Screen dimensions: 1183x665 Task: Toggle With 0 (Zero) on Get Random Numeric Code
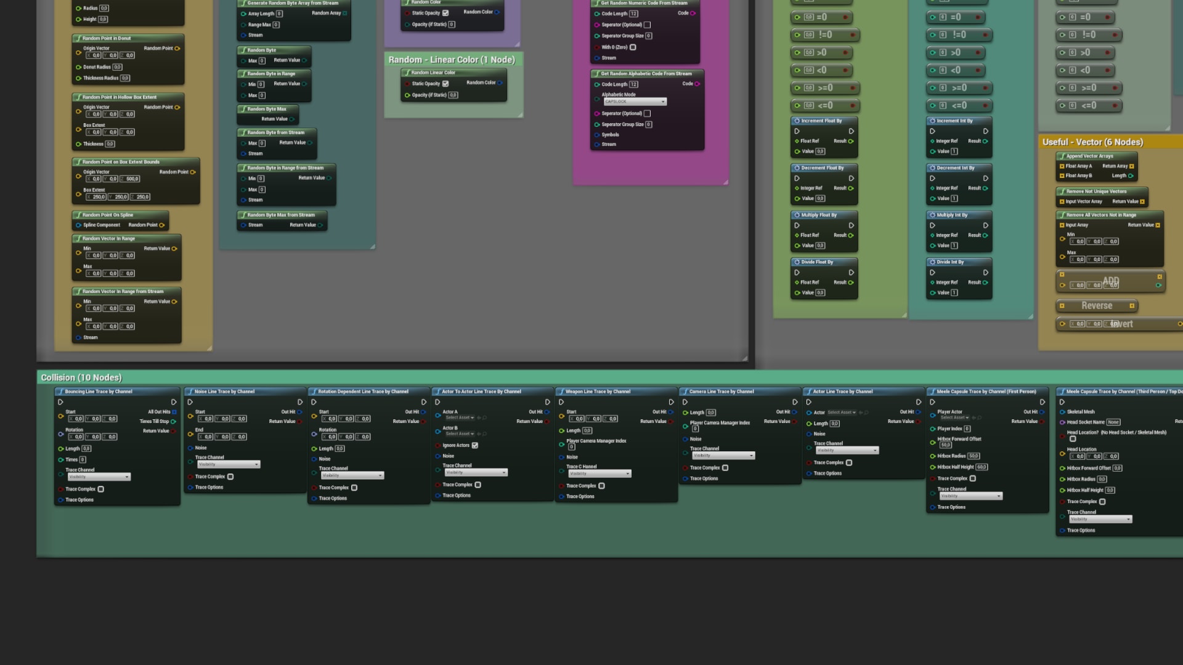tap(633, 47)
